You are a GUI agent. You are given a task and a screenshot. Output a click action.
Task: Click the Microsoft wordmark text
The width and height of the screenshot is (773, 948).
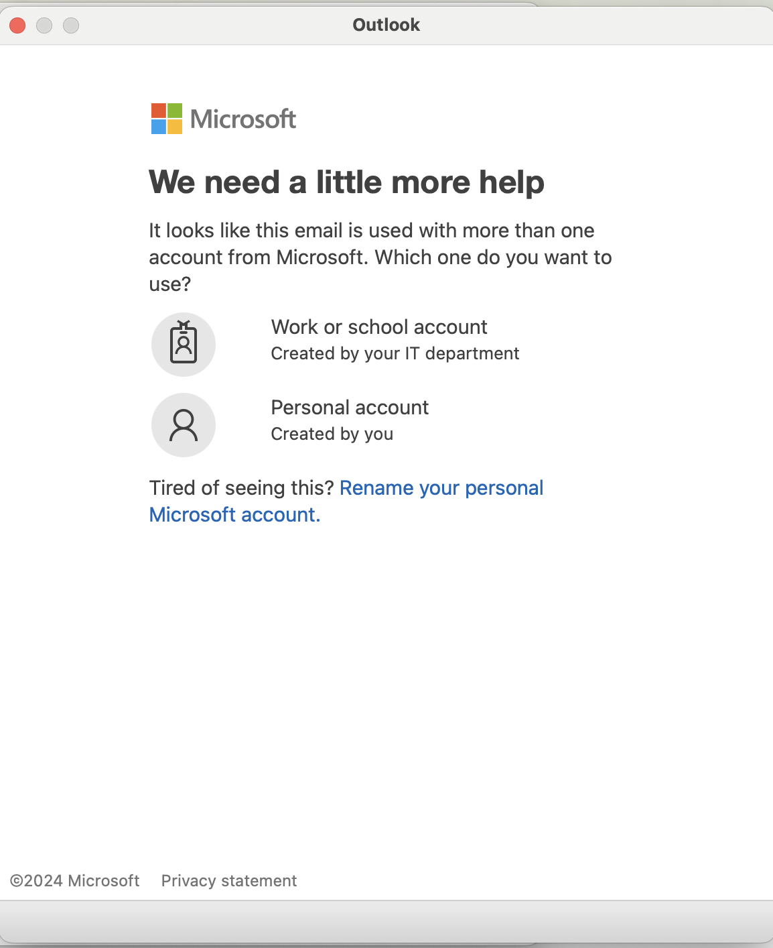(x=243, y=119)
